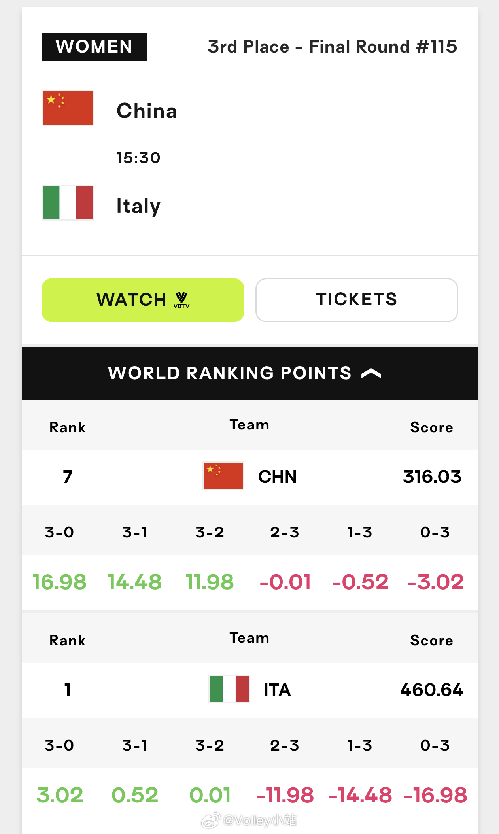499x834 pixels.
Task: Select CHN score value 316.03
Action: click(432, 477)
